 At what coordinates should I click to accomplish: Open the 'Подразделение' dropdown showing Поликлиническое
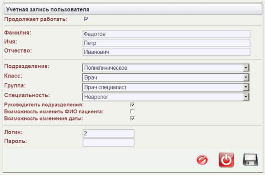click(x=166, y=68)
